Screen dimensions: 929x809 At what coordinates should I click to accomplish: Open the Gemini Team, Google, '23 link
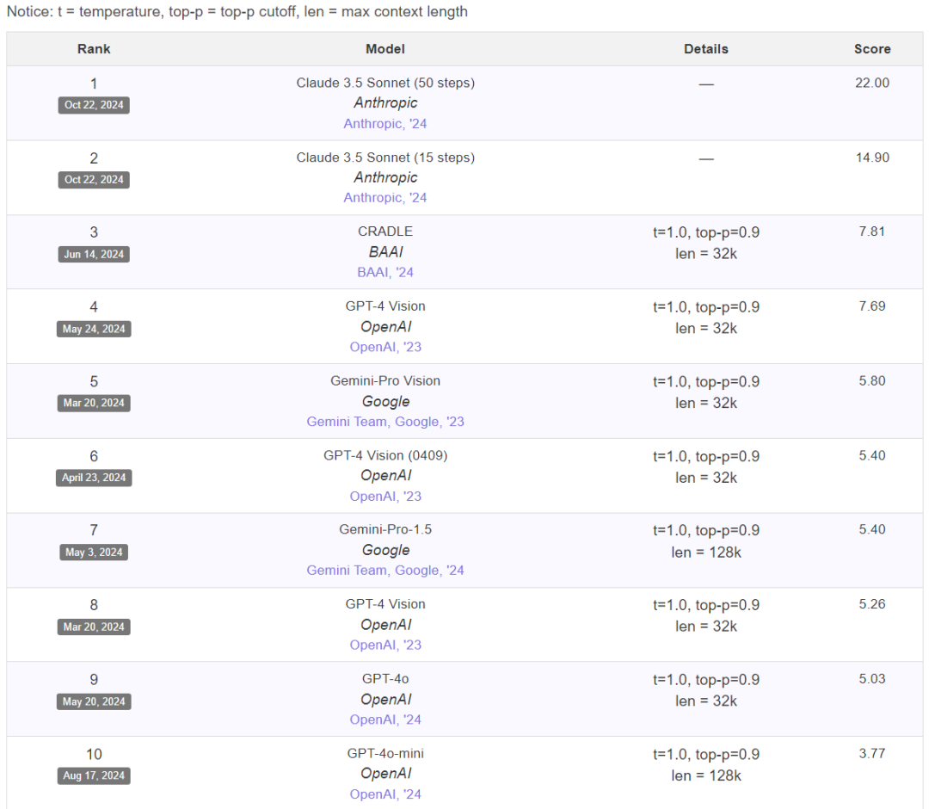click(x=385, y=422)
